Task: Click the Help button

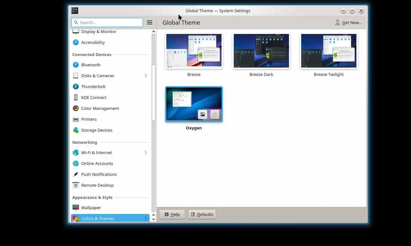Action: click(x=172, y=214)
